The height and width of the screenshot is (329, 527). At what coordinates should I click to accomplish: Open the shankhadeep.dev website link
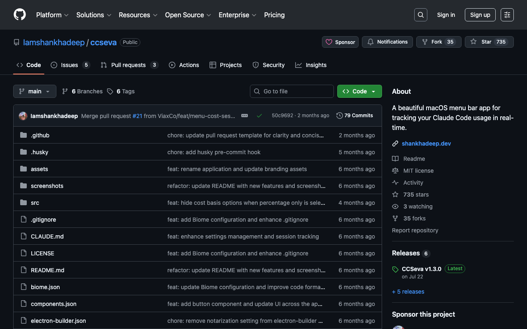426,144
